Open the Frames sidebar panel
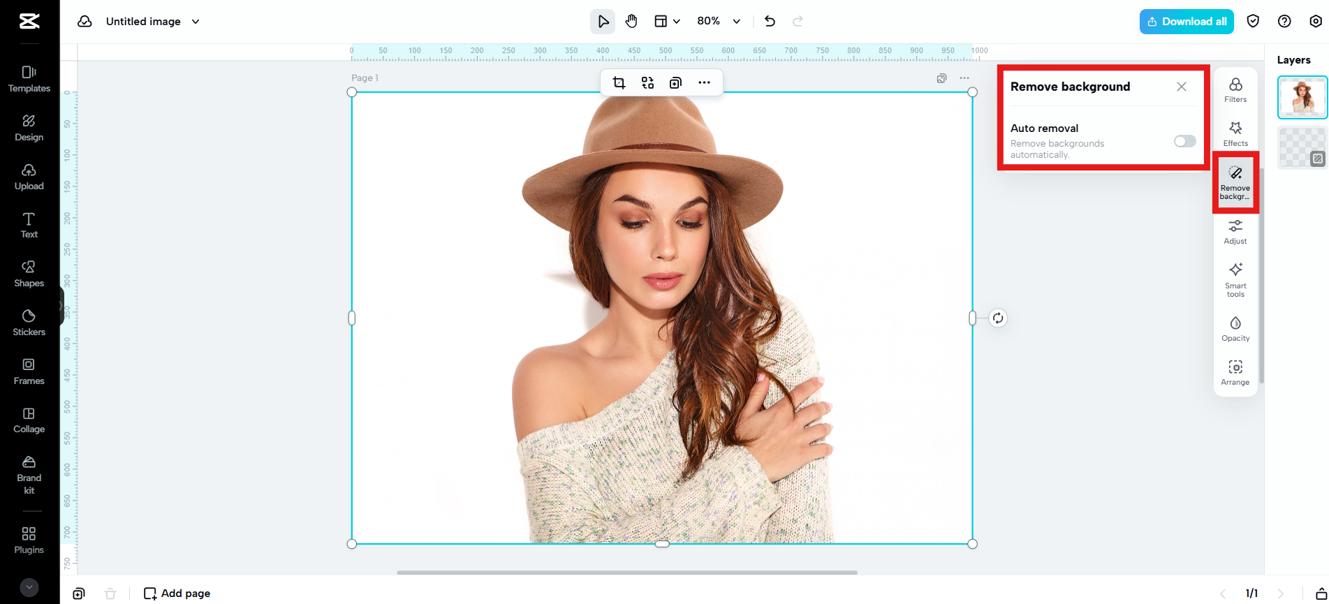 click(x=29, y=371)
